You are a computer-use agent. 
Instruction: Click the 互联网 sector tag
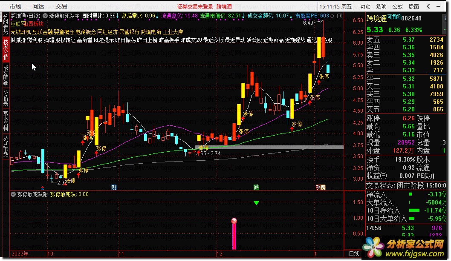tap(18, 24)
